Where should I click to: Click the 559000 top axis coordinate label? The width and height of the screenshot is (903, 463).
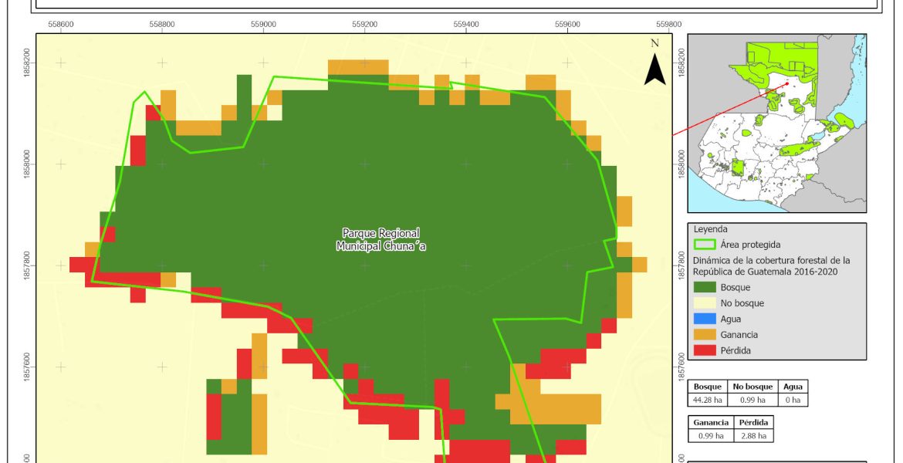[x=263, y=25]
